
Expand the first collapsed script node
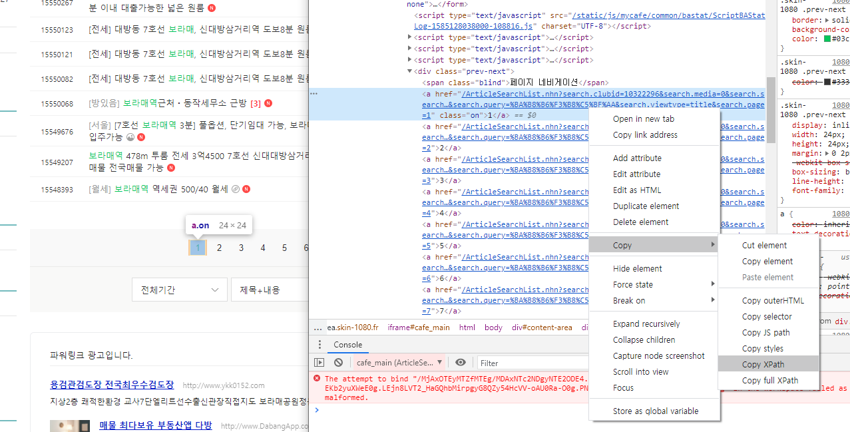(410, 37)
